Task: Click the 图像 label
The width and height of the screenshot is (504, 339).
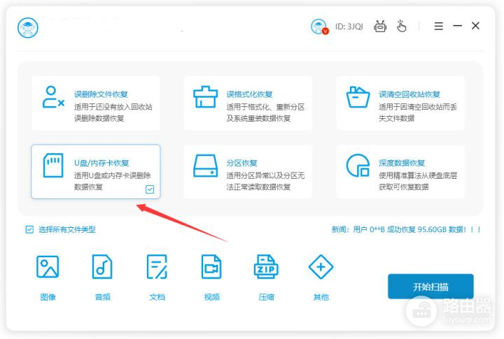Action: 48,297
